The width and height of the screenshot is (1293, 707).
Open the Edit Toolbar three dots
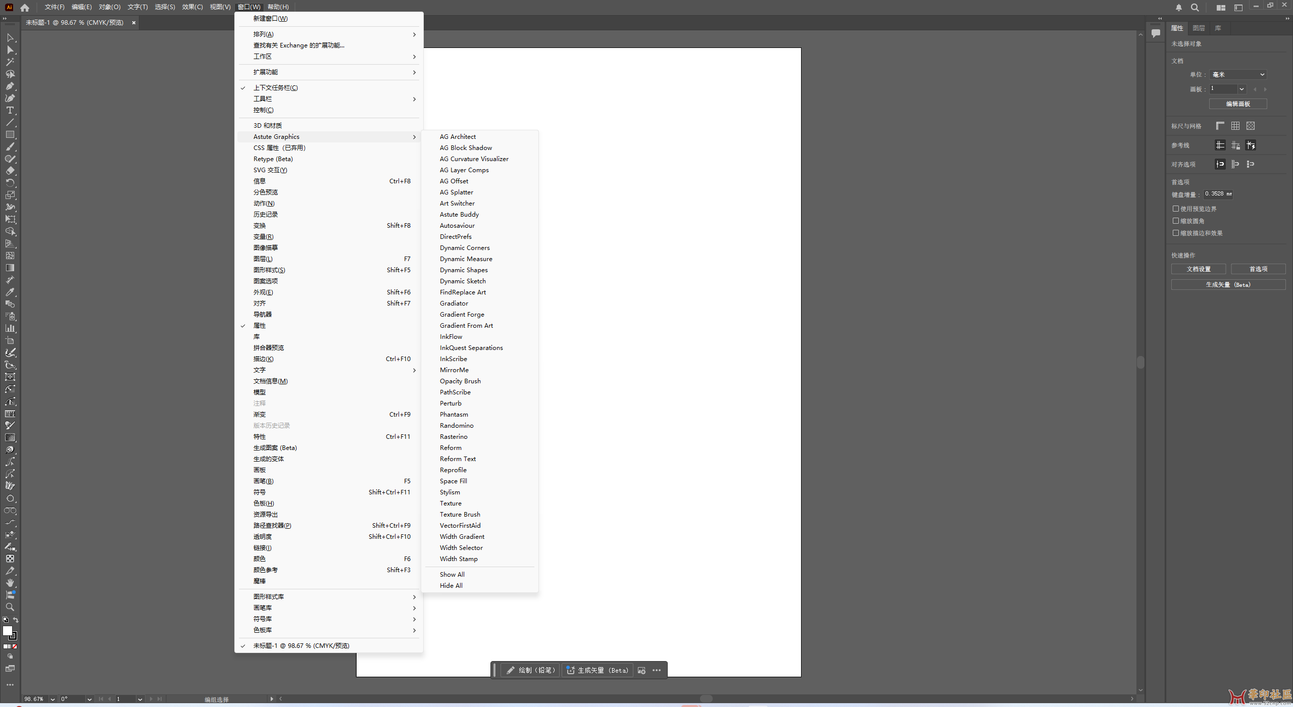point(10,685)
